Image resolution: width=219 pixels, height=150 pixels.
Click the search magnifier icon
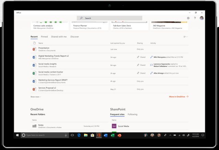point(81,18)
